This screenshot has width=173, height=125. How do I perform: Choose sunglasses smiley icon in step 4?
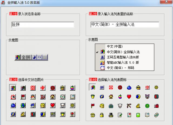138,87
